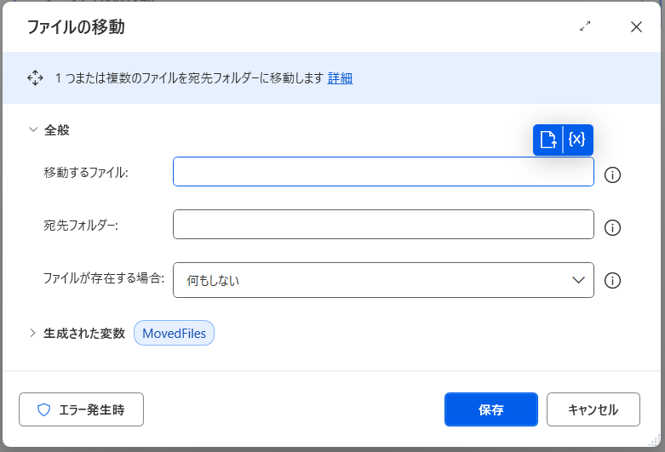
Task: Click the MovedFiles variable chip
Action: 174,334
